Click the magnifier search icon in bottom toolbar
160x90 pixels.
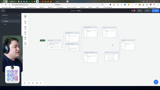click(41, 83)
